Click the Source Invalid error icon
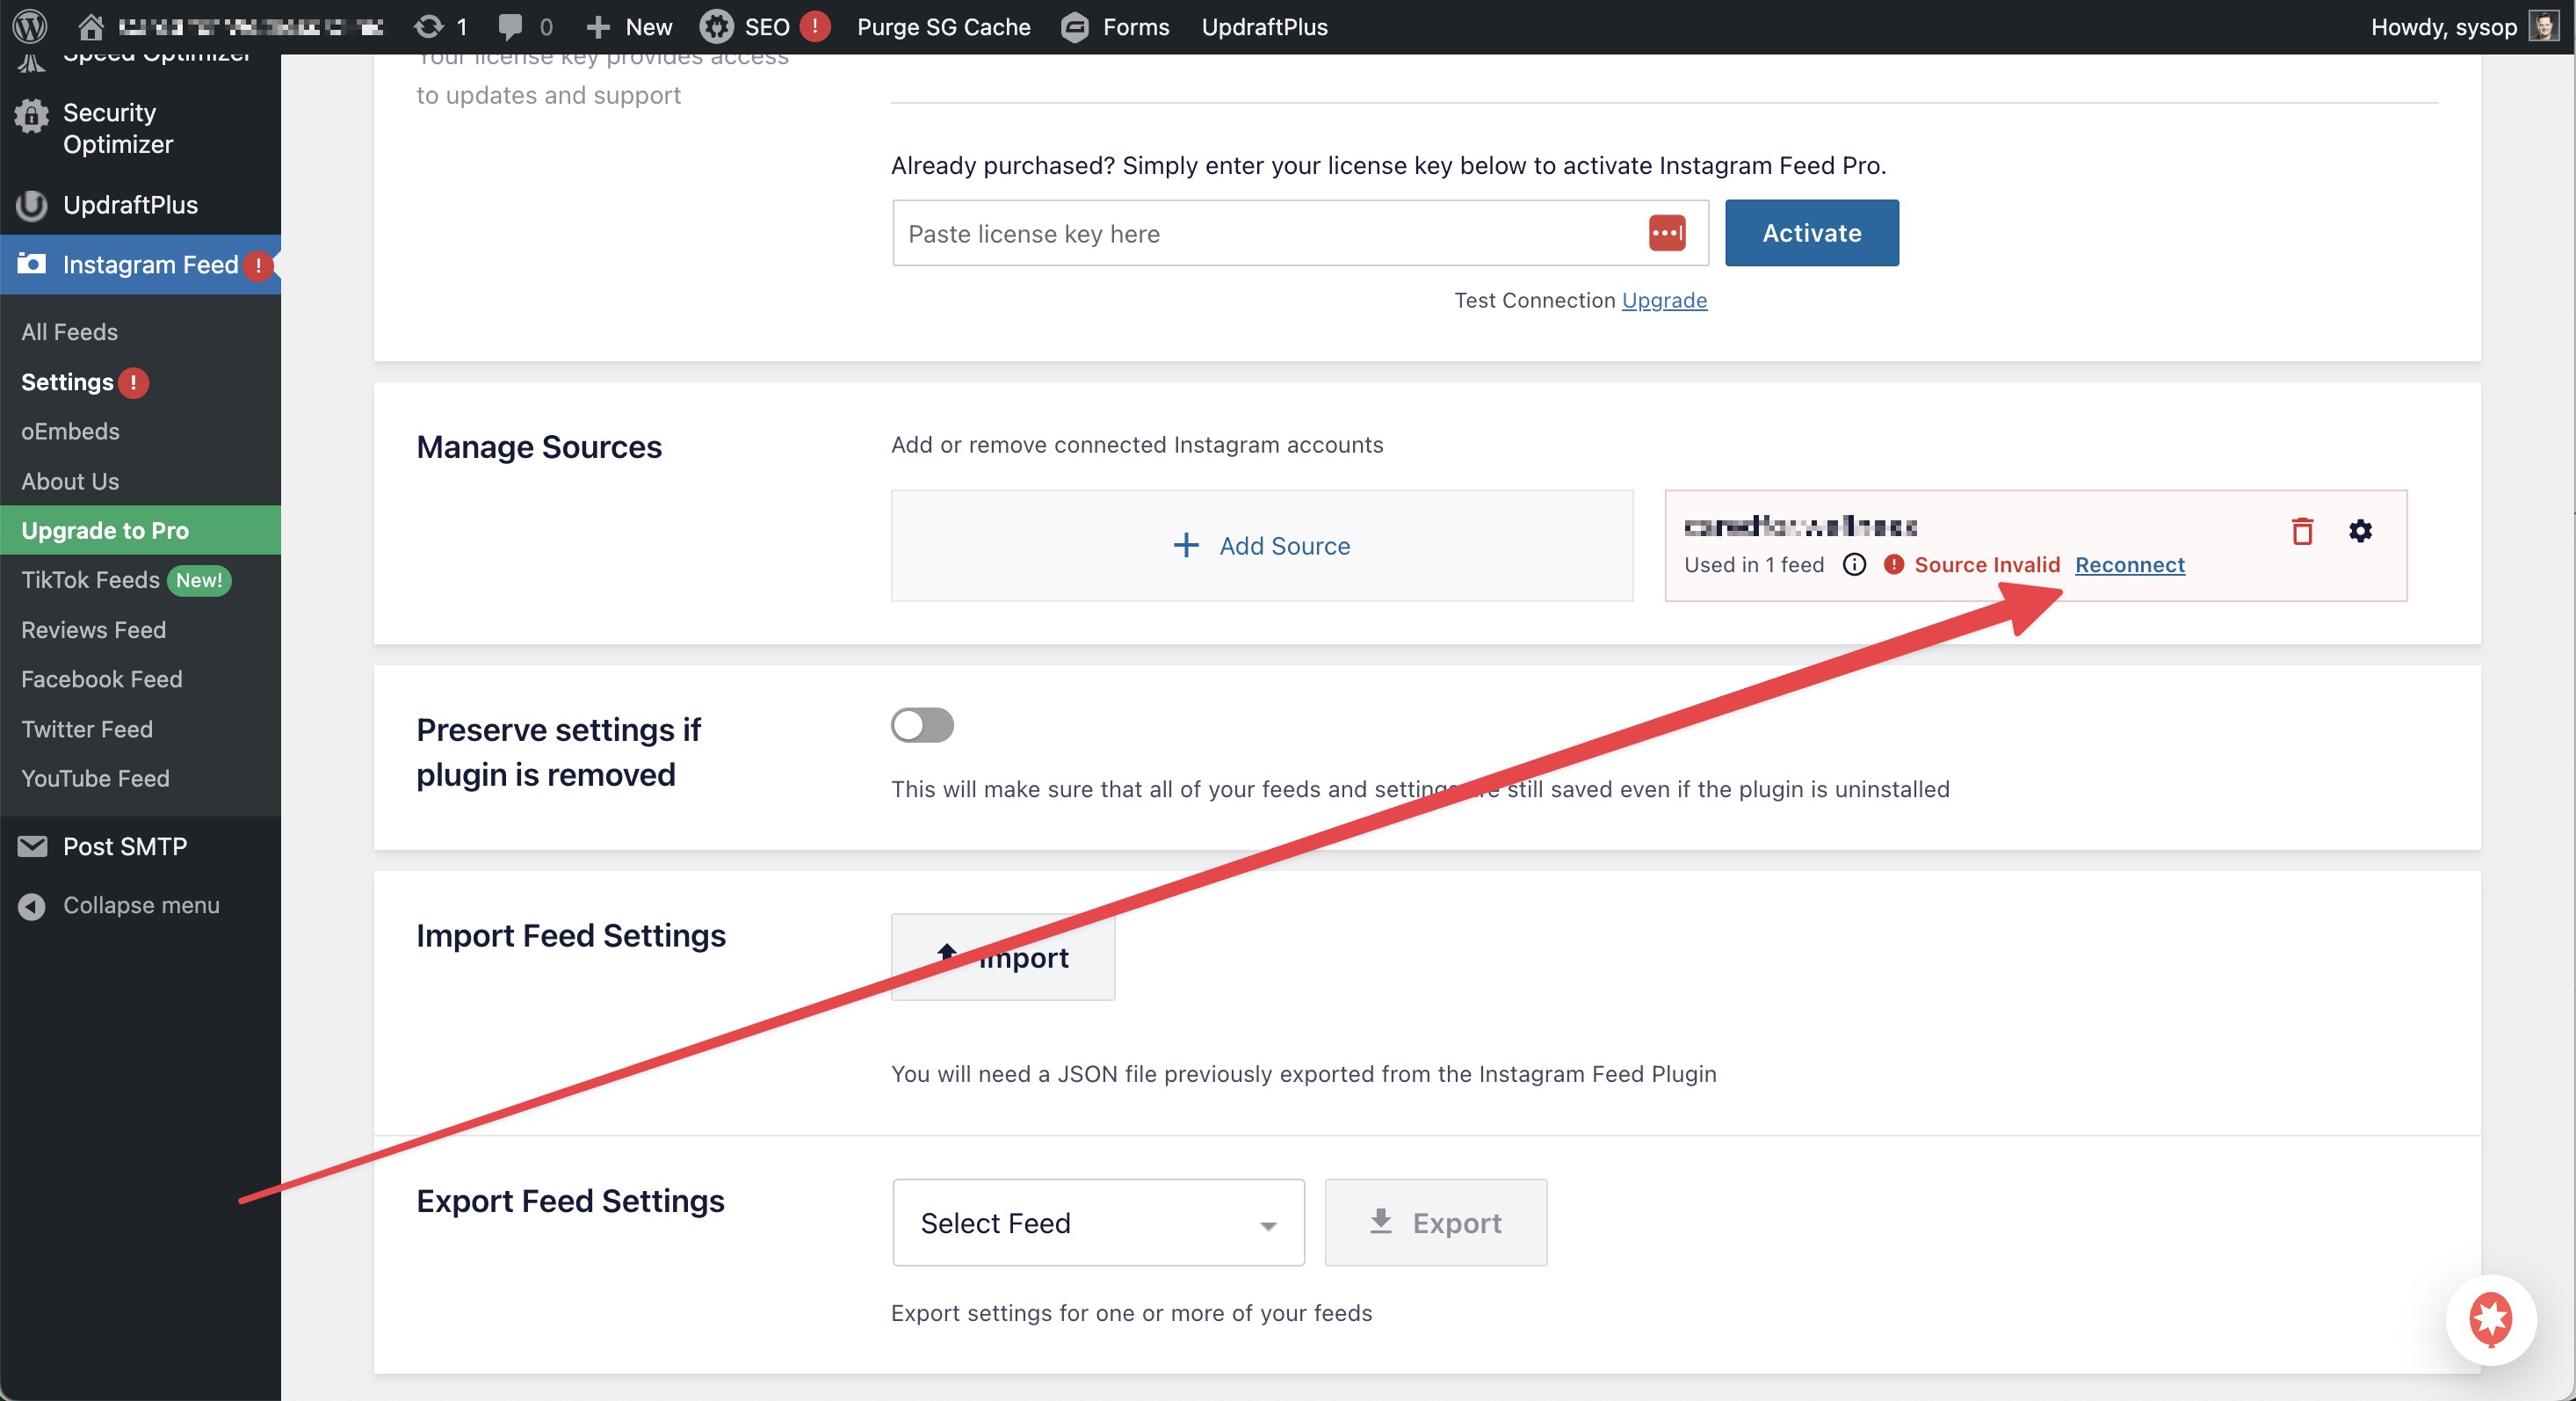This screenshot has height=1401, width=2576. (1893, 564)
